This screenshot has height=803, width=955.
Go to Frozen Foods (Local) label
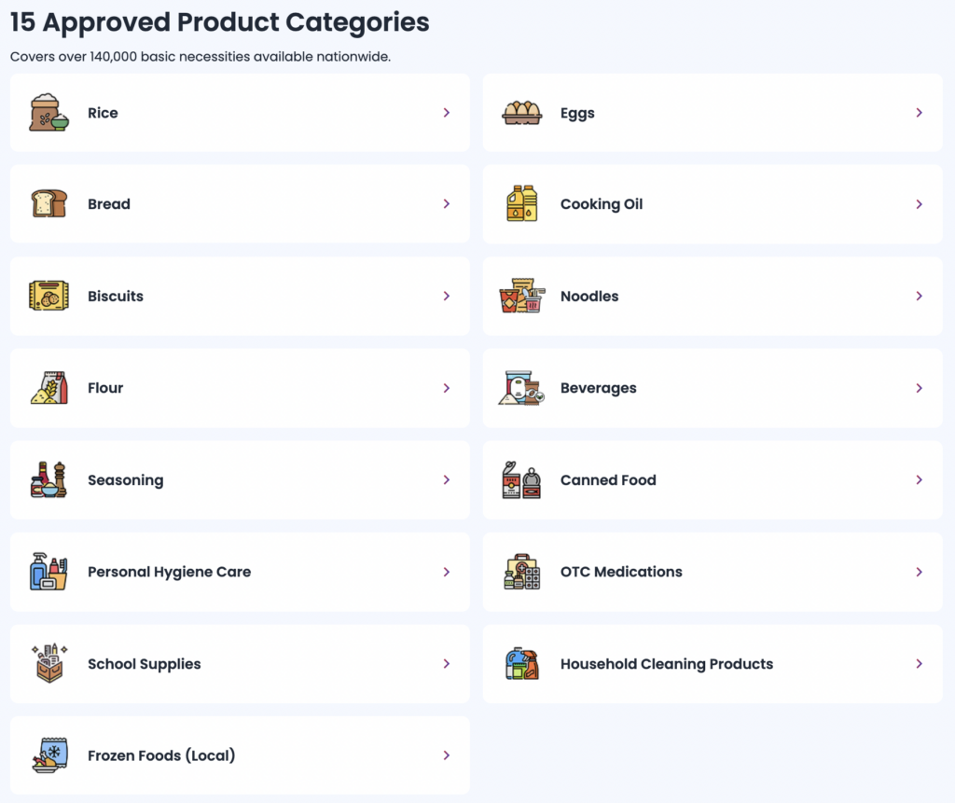(161, 755)
